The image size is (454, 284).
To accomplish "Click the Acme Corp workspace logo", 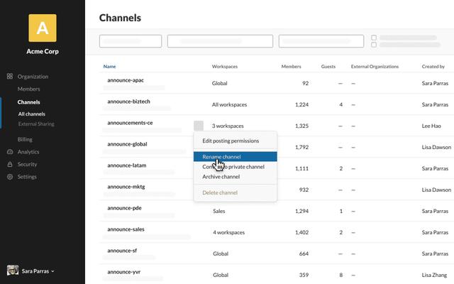I will pyautogui.click(x=42, y=28).
